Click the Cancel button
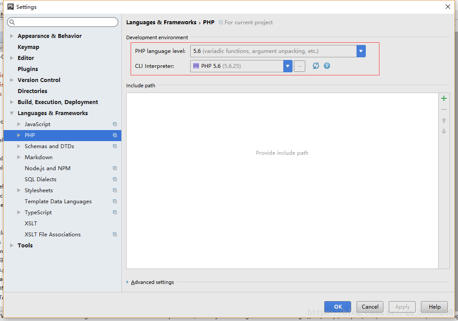This screenshot has height=321, width=458. 370,307
